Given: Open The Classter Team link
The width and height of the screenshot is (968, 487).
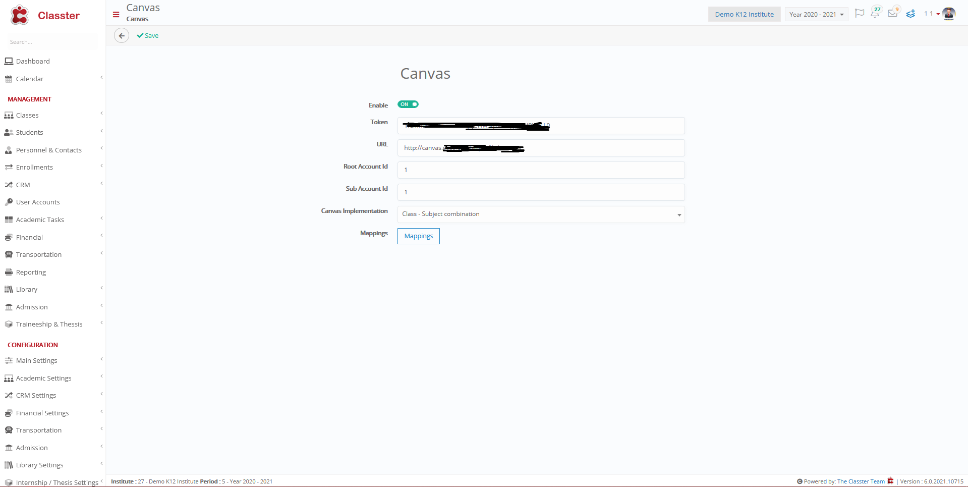Looking at the screenshot, I should coord(861,481).
